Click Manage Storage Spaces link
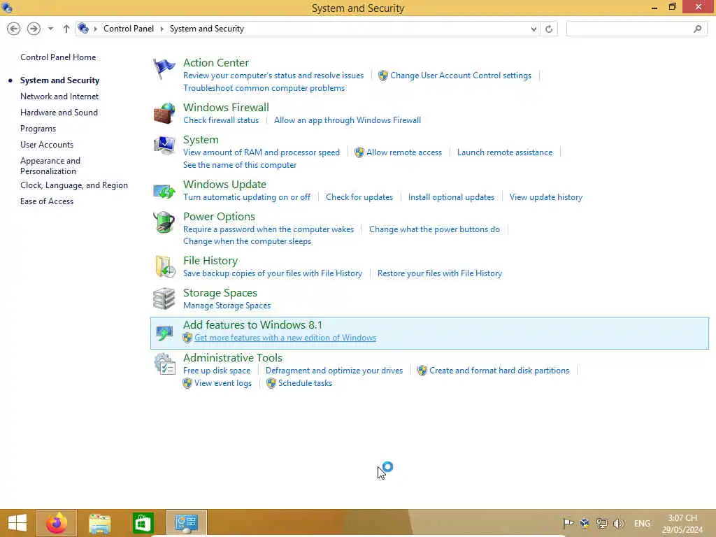 click(x=227, y=306)
